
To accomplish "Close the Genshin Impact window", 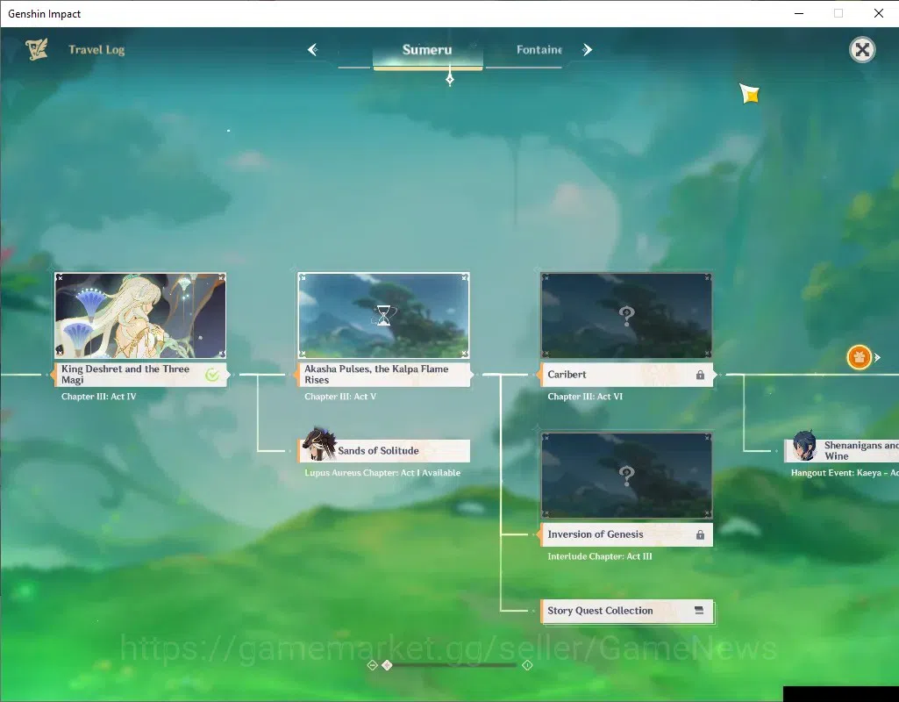I will pos(878,13).
